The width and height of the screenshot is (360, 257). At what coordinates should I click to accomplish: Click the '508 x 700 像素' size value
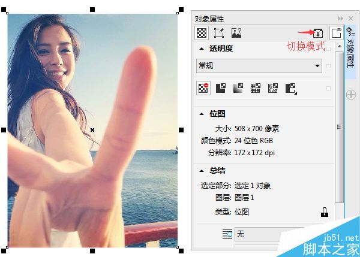tap(256, 129)
